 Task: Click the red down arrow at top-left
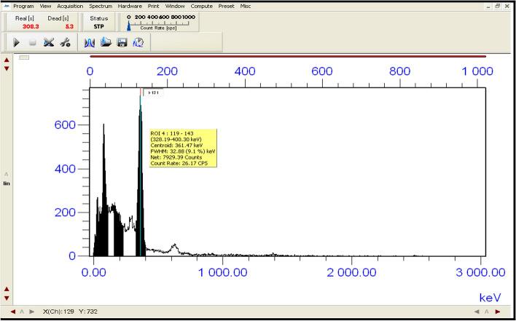tap(7, 68)
